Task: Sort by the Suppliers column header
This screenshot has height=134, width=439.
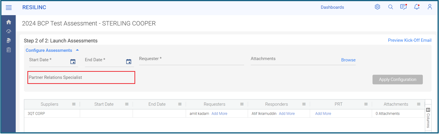Action: [x=49, y=104]
